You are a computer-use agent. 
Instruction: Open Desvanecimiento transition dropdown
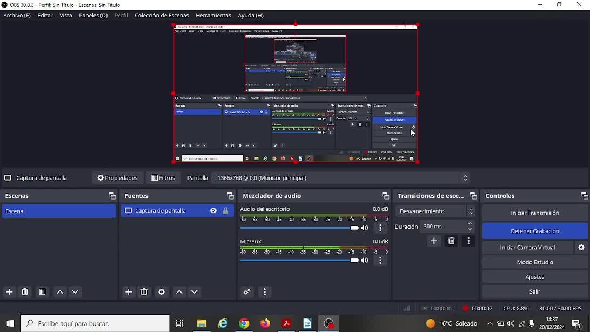pyautogui.click(x=435, y=211)
